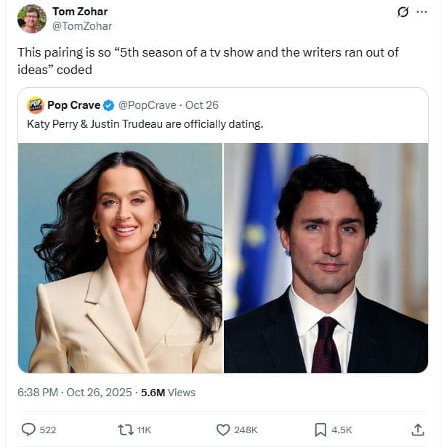The height and width of the screenshot is (447, 444).
Task: Open the repost menu arrows icon
Action: [x=125, y=430]
